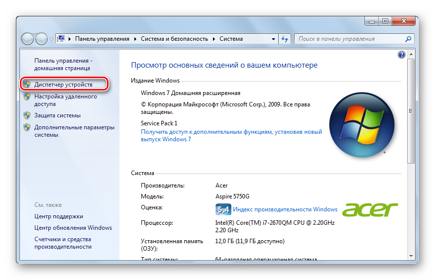Image resolution: width=435 pixels, height=280 pixels.
Task: Expand the arrow after Панель управления breadcrumb
Action: click(x=135, y=39)
